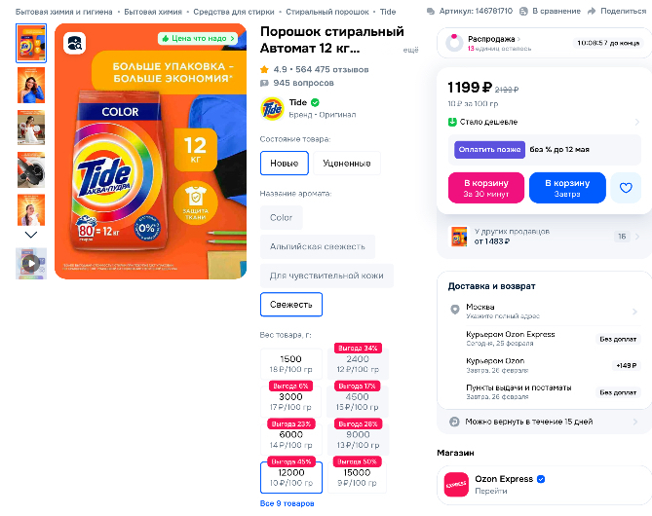Click the pink В корзину За 30 минут button

(485, 188)
